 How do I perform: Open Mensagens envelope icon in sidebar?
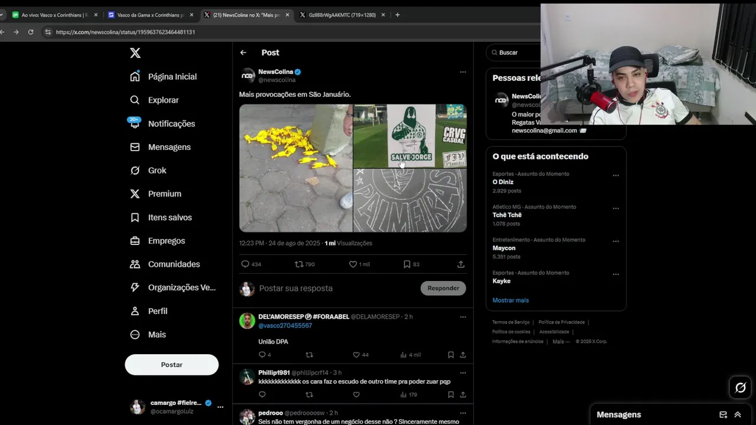135,147
